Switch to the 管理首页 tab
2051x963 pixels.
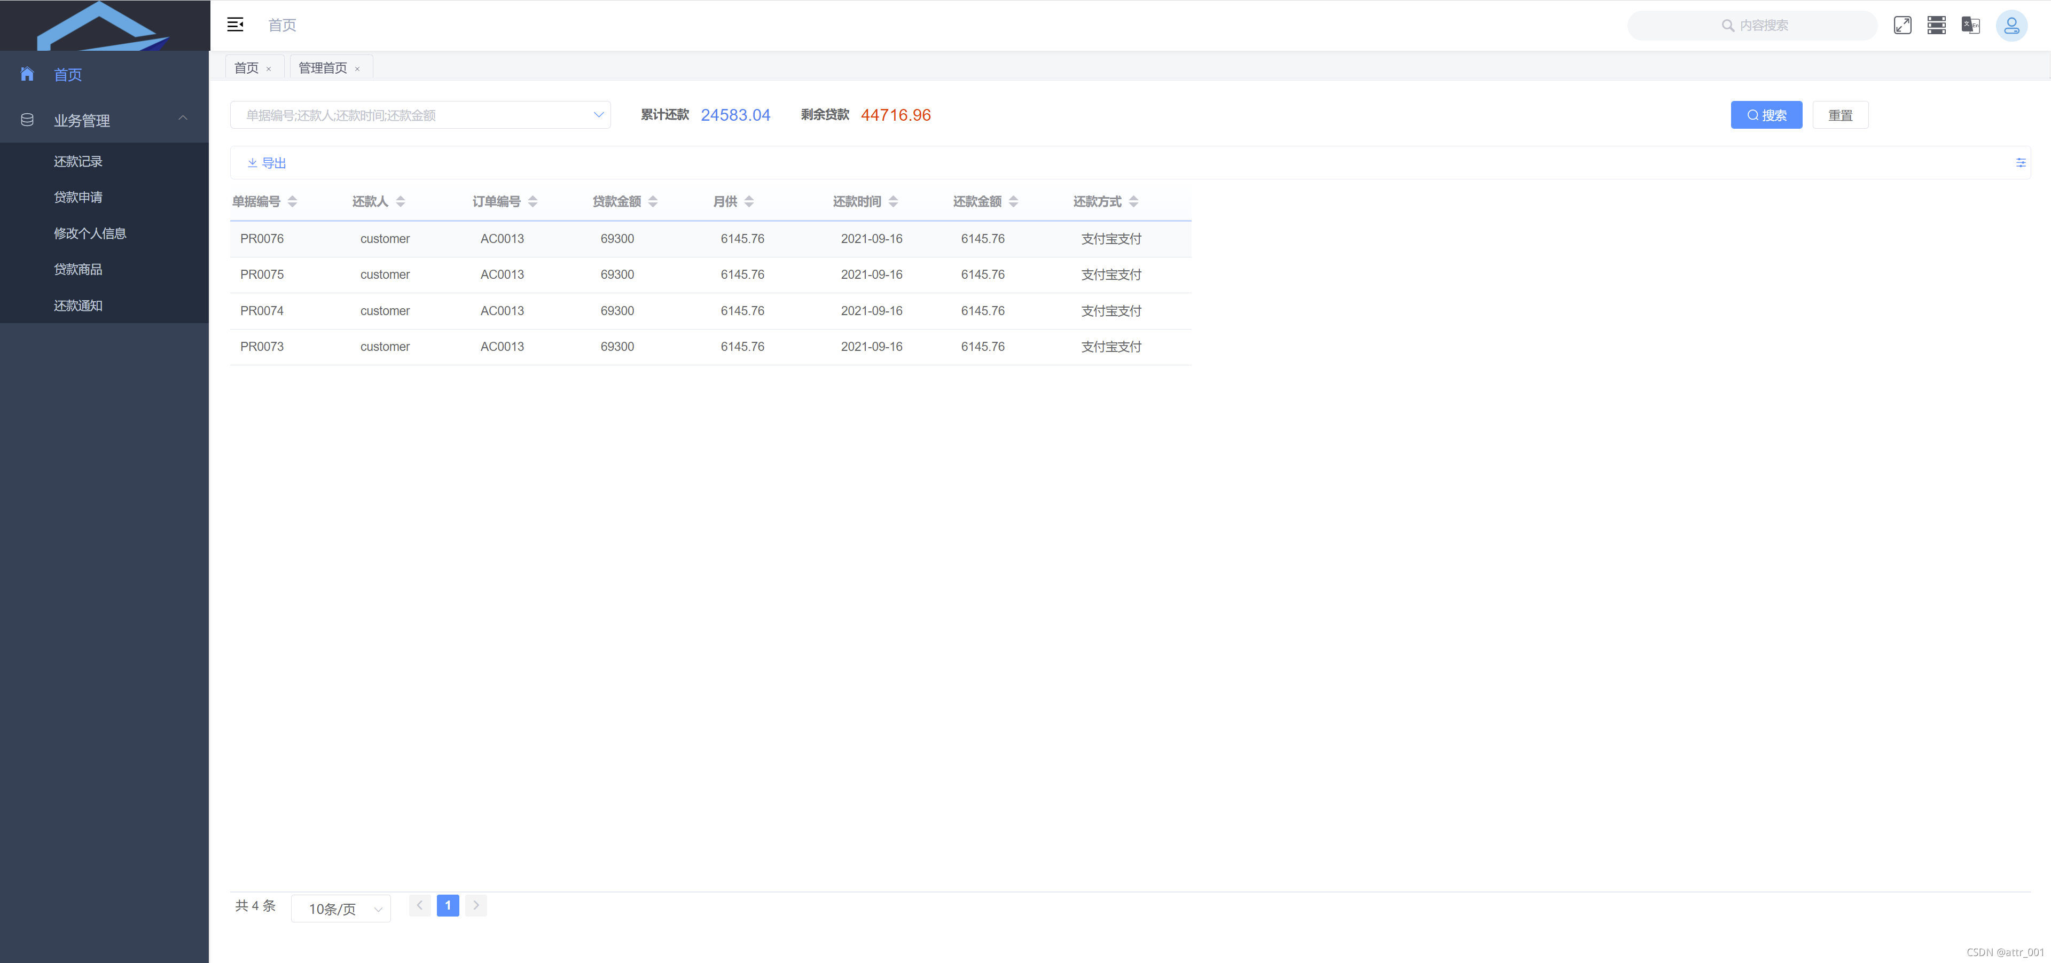tap(323, 68)
